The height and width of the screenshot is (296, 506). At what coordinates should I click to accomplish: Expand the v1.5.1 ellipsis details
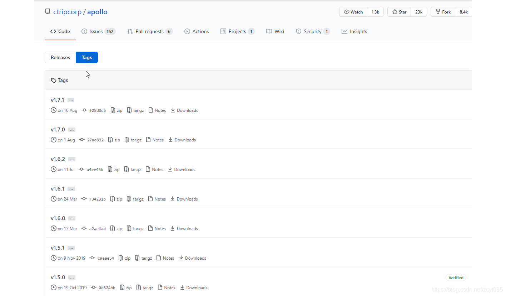click(71, 248)
